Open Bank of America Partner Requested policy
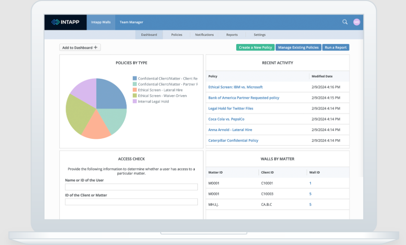406x245 pixels. [244, 98]
